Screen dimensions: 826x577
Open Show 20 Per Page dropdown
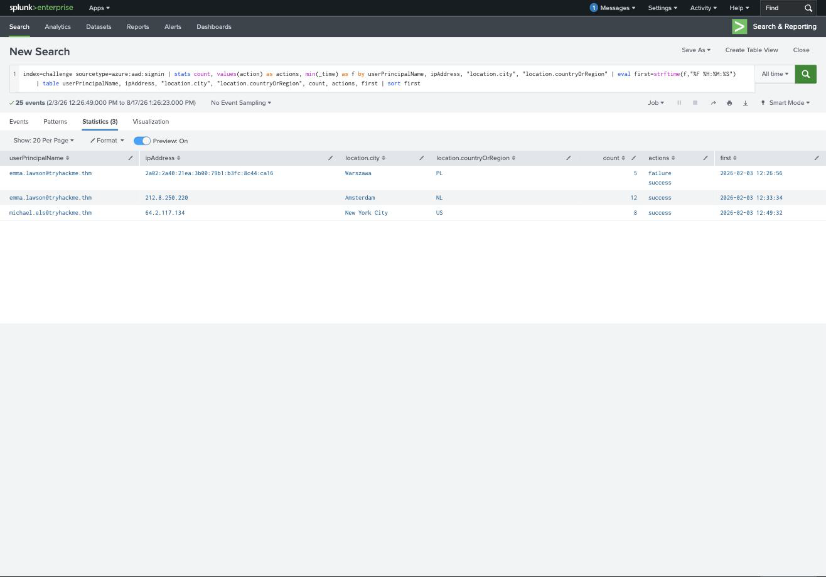point(43,141)
